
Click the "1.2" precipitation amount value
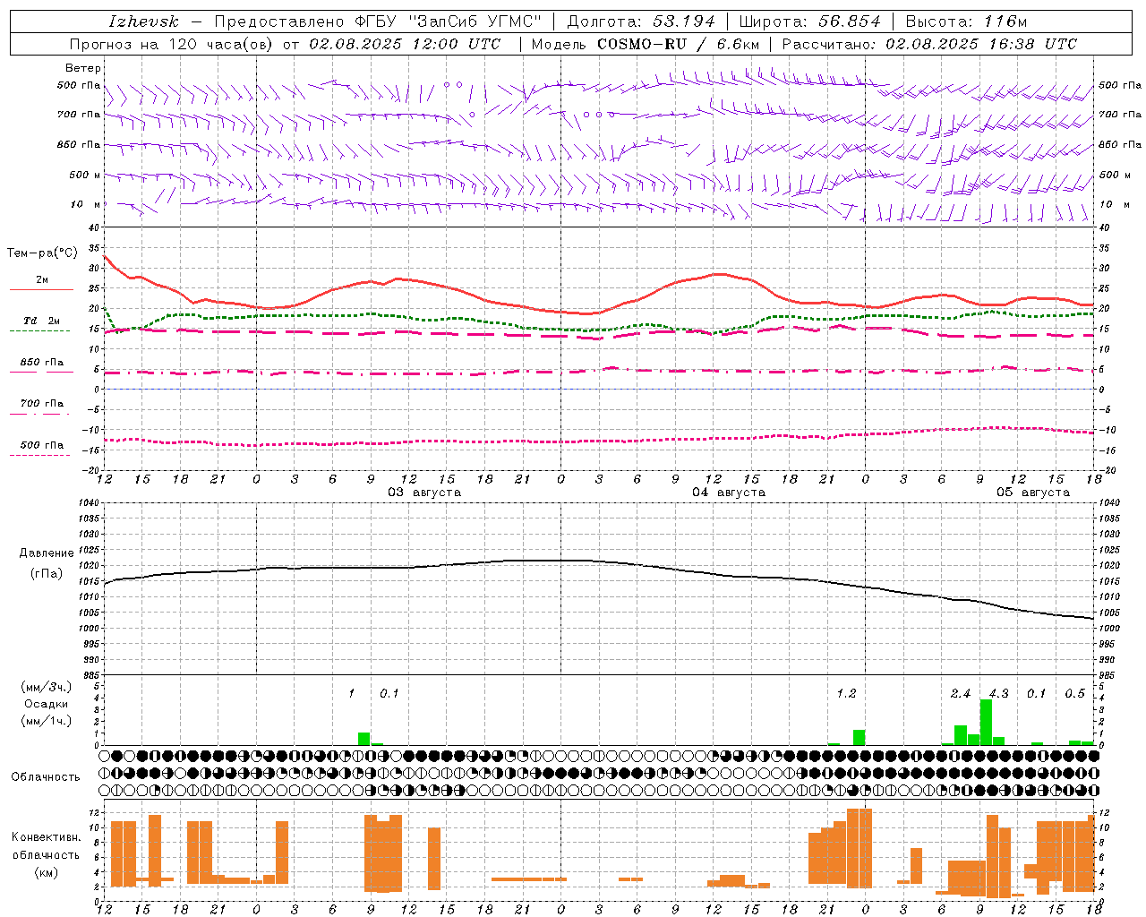coord(846,693)
